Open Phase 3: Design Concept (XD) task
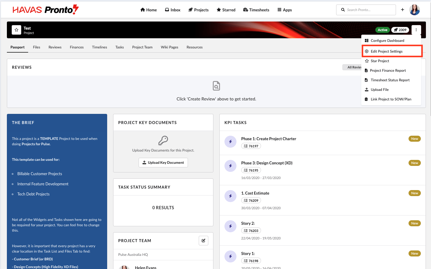This screenshot has width=431, height=269. click(267, 163)
